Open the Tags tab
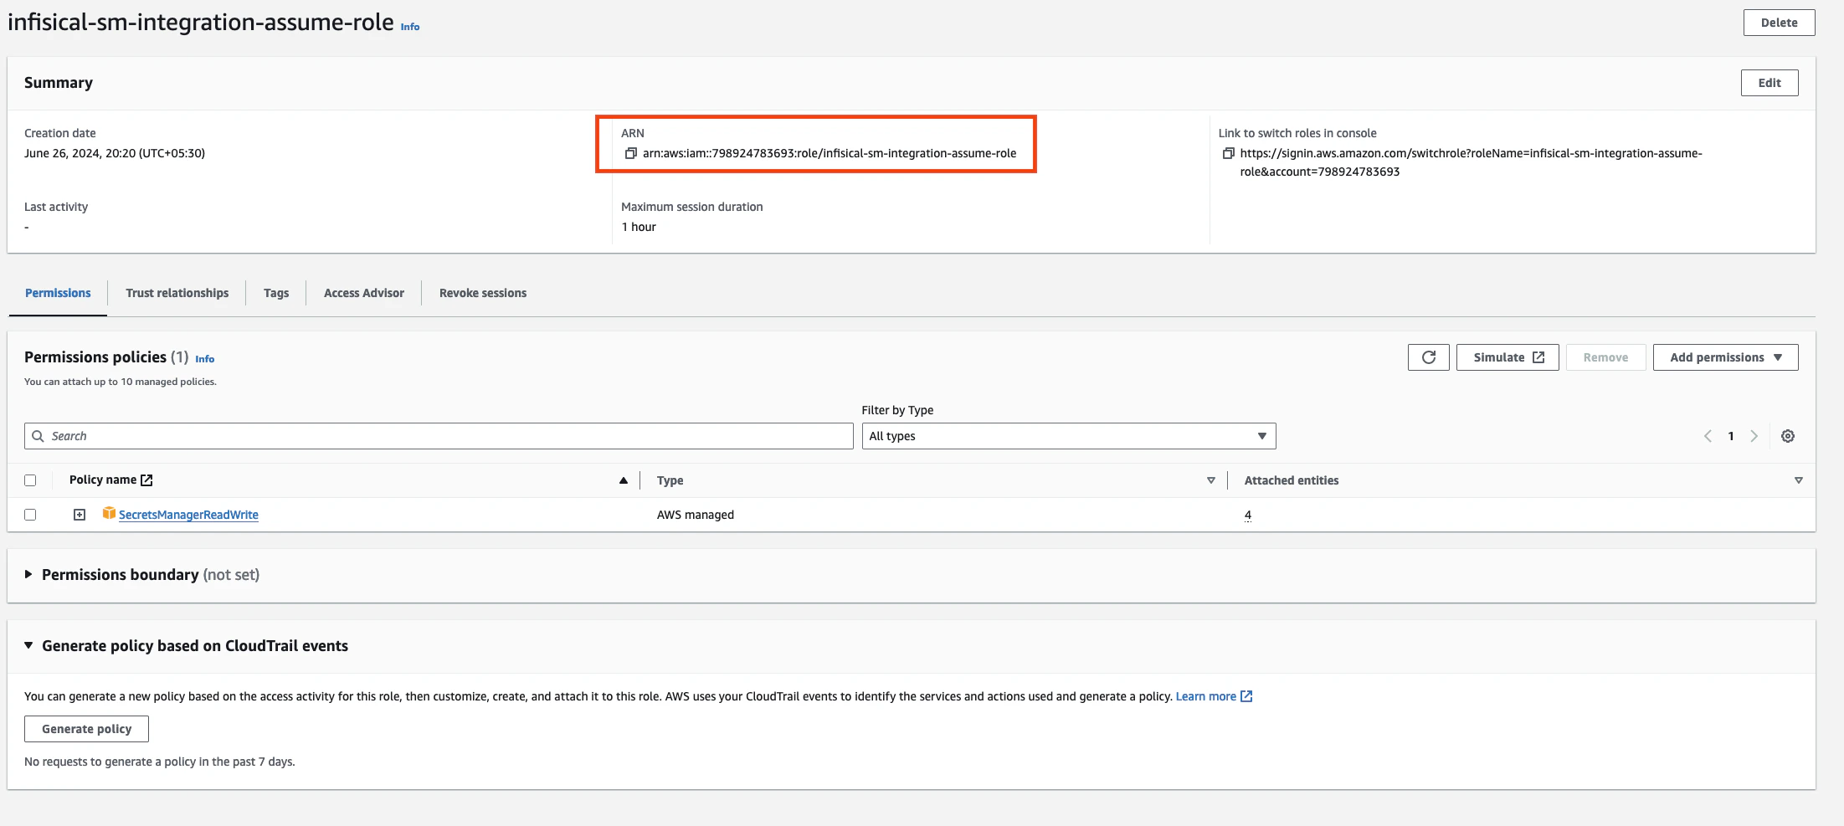Screen dimensions: 1844x826 pyautogui.click(x=276, y=293)
